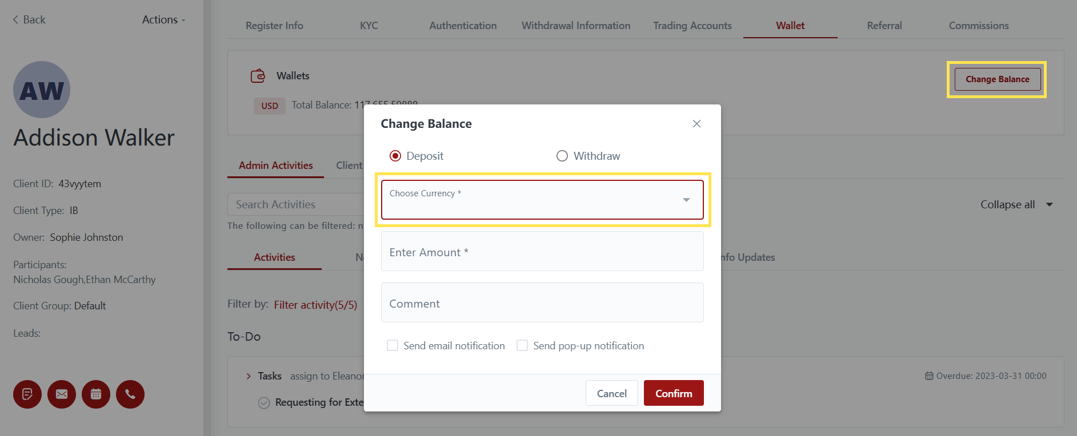Select the Deposit radio button
Image resolution: width=1077 pixels, height=436 pixels.
click(395, 156)
